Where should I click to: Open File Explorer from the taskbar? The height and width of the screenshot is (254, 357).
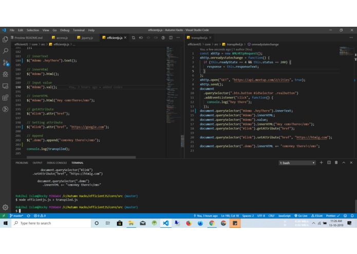(x=131, y=223)
